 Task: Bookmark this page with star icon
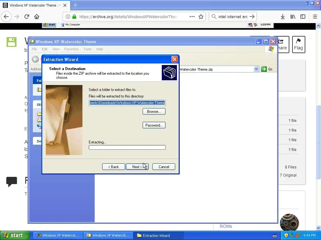click(201, 17)
